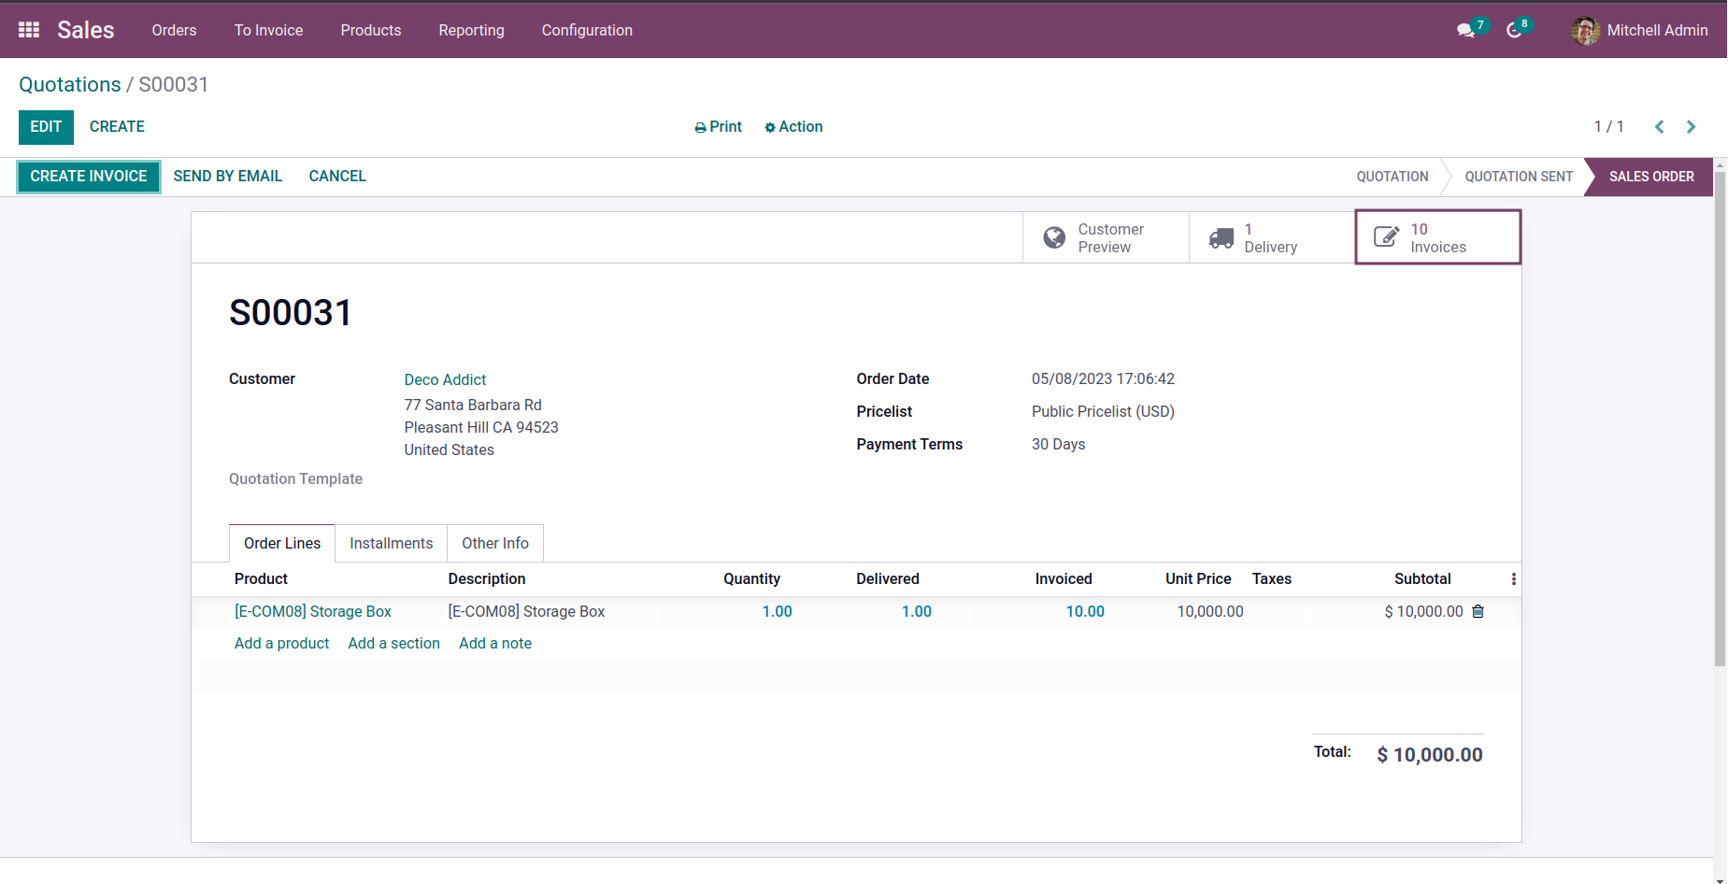
Task: Go to the previous record arrow
Action: click(1659, 127)
